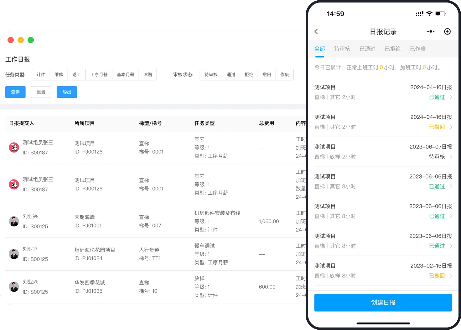The width and height of the screenshot is (461, 330).
Task: Click the 查询 search button
Action: pos(15,92)
